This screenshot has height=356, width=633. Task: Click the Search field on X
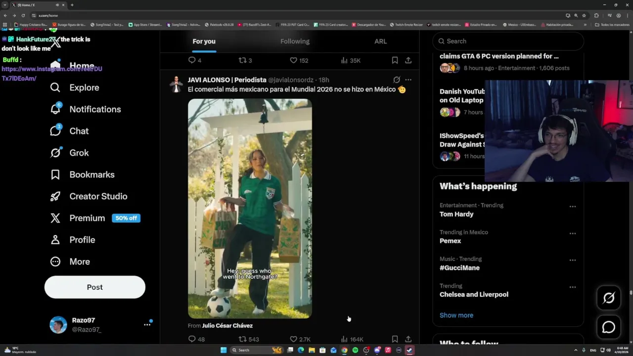(508, 42)
